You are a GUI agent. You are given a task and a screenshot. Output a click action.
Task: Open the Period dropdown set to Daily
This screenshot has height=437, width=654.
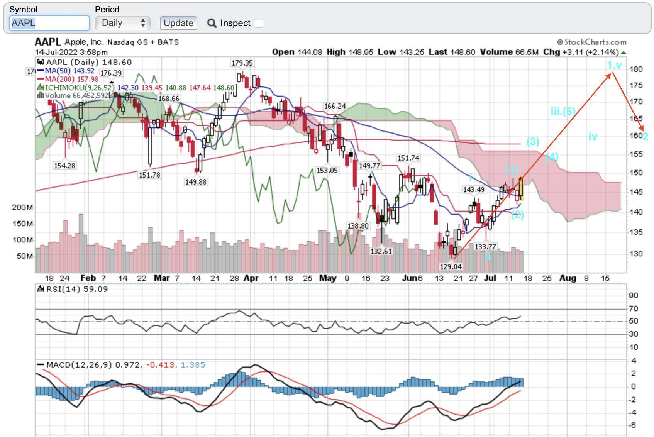tap(123, 23)
